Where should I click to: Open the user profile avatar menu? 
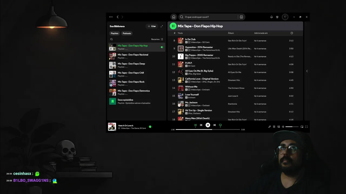[x=285, y=17]
